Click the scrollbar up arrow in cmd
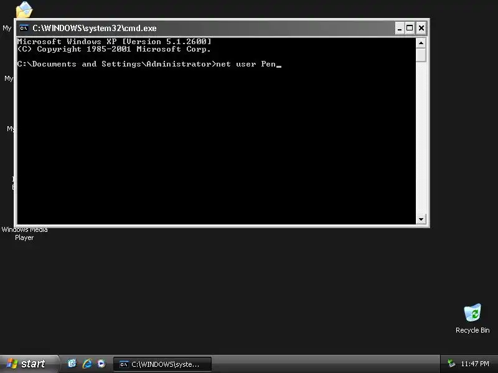This screenshot has width=498, height=373. click(421, 43)
